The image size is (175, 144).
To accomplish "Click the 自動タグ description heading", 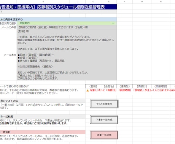I will click(x=14, y=86).
